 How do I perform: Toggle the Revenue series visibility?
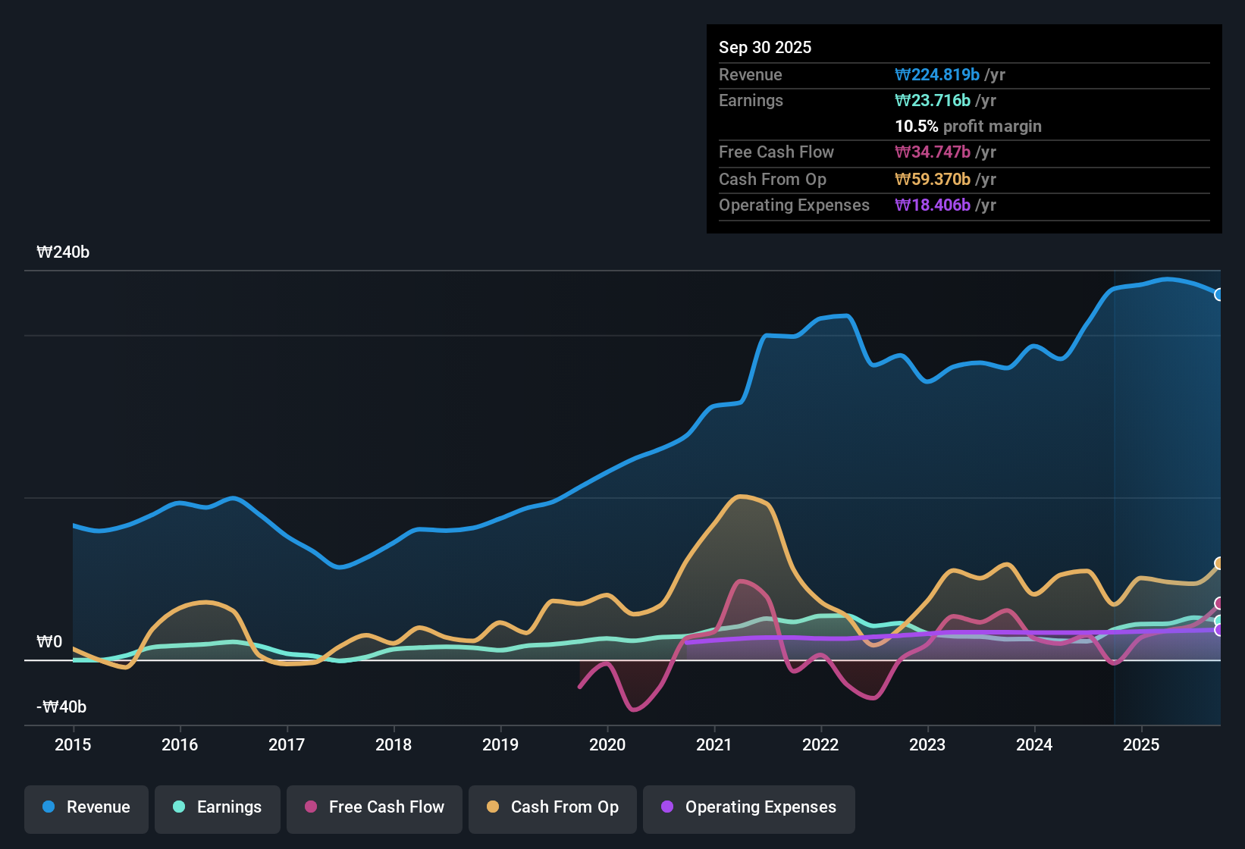tap(86, 807)
